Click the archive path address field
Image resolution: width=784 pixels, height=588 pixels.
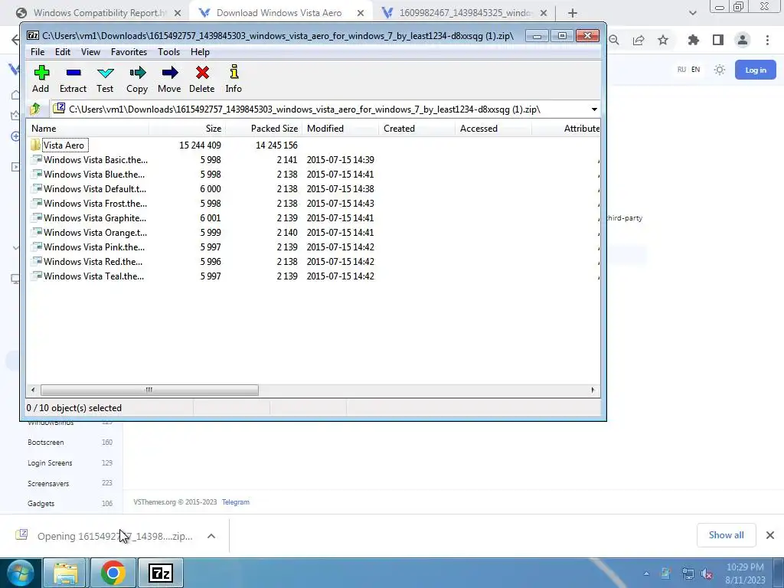tap(319, 109)
